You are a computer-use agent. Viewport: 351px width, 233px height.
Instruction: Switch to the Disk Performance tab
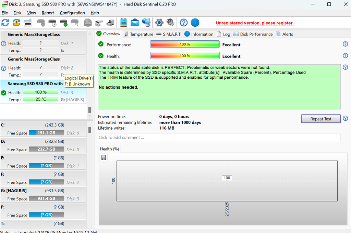click(x=253, y=34)
